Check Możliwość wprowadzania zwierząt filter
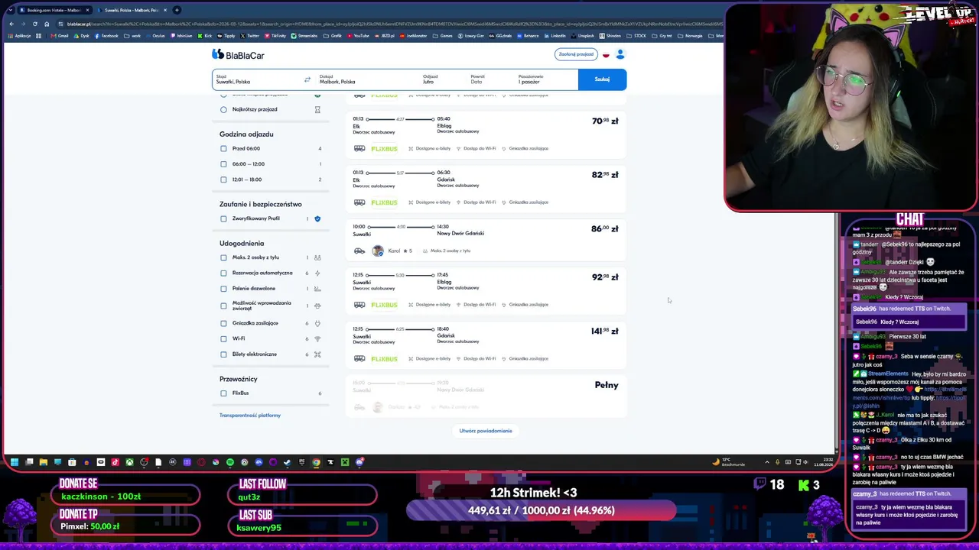Image resolution: width=979 pixels, height=550 pixels. (x=223, y=306)
